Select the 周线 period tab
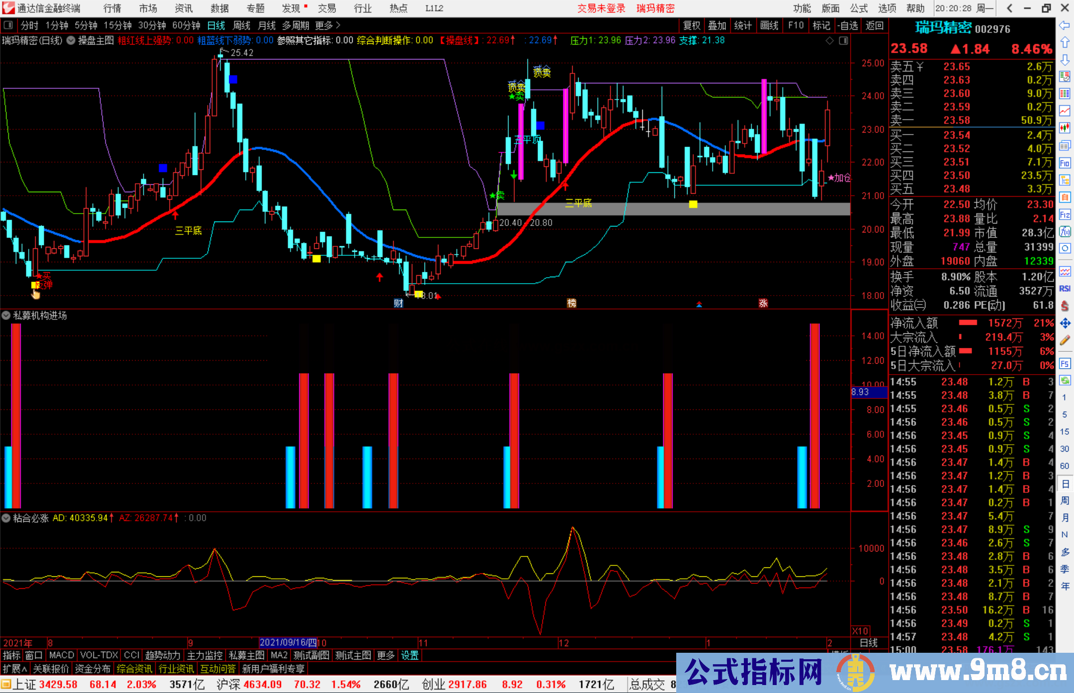Screen dimensions: 1074x693 pyautogui.click(x=242, y=25)
